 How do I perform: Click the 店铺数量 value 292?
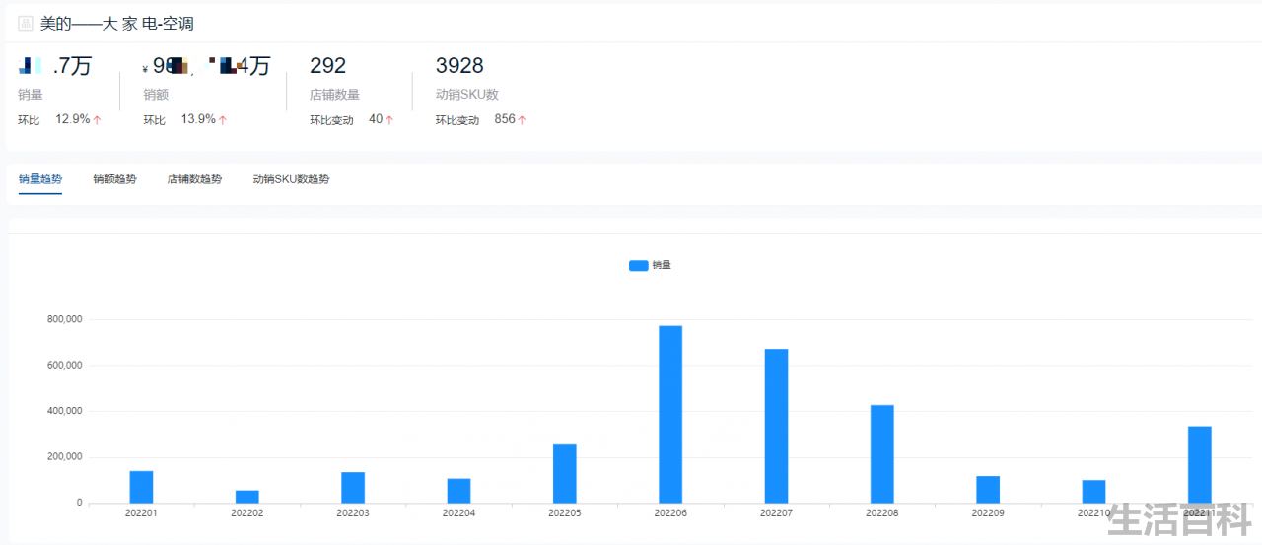[x=328, y=66]
